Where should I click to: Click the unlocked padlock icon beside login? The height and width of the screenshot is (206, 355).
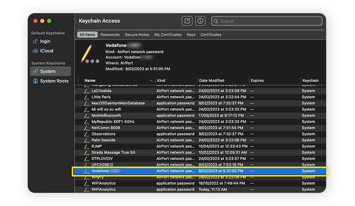tap(35, 41)
